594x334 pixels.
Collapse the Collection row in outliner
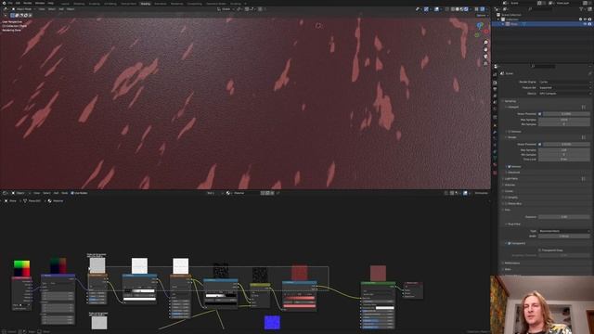498,19
